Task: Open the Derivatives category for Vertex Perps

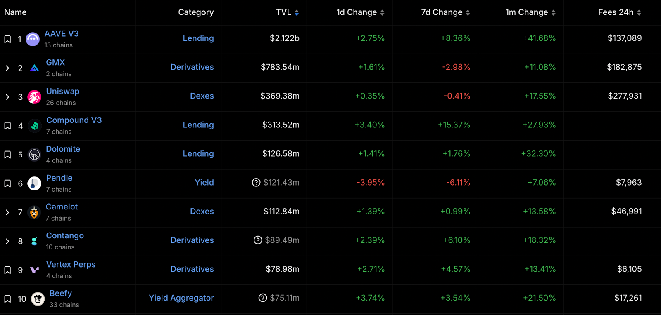Action: [192, 269]
